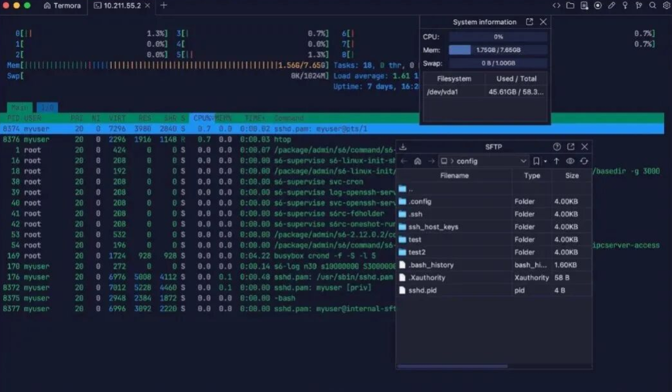The image size is (672, 392).
Task: Close the 10.211.55.2 terminal tab
Action: [x=148, y=5]
